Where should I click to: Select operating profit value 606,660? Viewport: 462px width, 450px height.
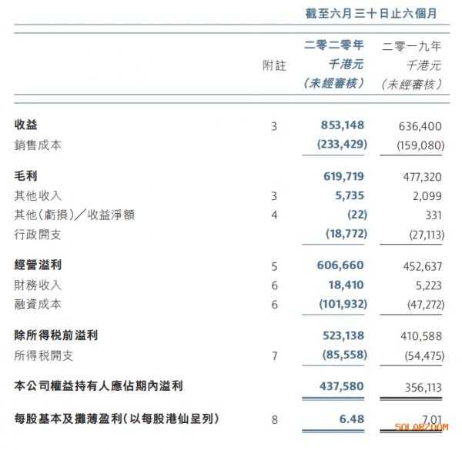(340, 265)
